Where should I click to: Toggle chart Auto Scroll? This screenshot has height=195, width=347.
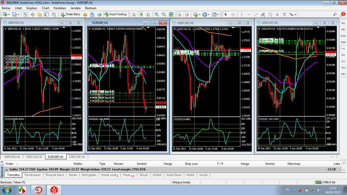tap(180, 14)
